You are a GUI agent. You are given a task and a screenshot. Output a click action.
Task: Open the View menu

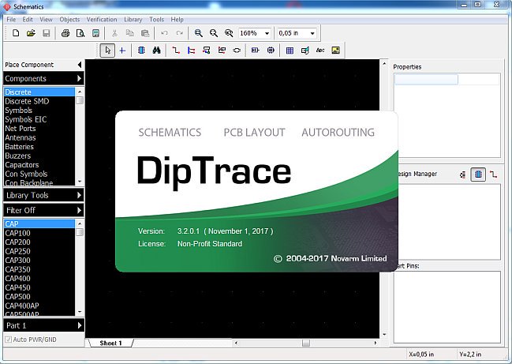[46, 19]
